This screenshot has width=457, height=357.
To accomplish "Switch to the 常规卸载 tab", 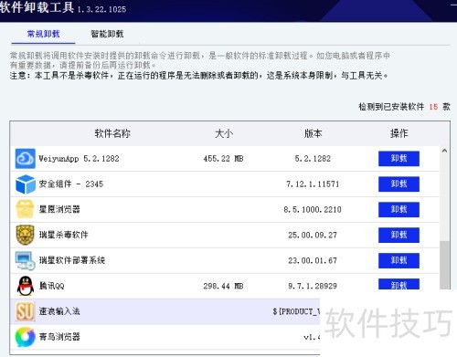I will click(x=43, y=34).
